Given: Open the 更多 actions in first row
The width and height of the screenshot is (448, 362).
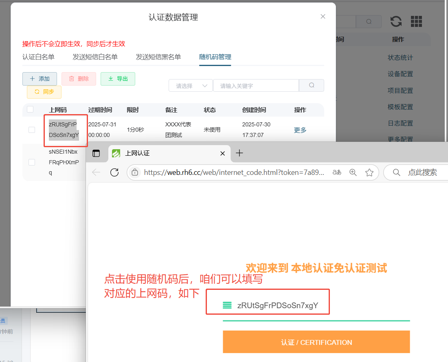Looking at the screenshot, I should click(300, 130).
